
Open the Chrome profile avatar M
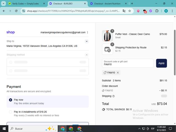[x=166, y=11]
